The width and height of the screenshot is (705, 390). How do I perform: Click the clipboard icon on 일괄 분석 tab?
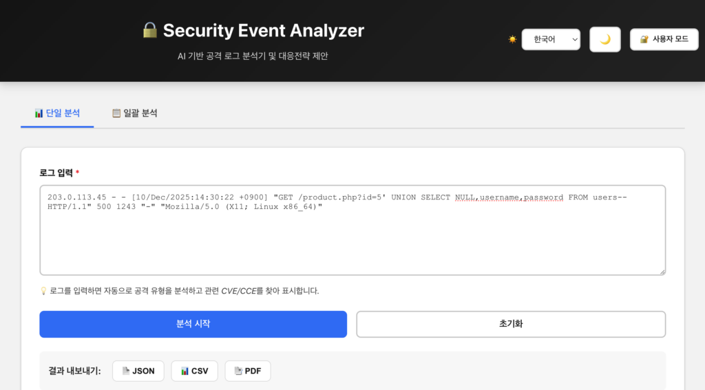click(x=116, y=113)
